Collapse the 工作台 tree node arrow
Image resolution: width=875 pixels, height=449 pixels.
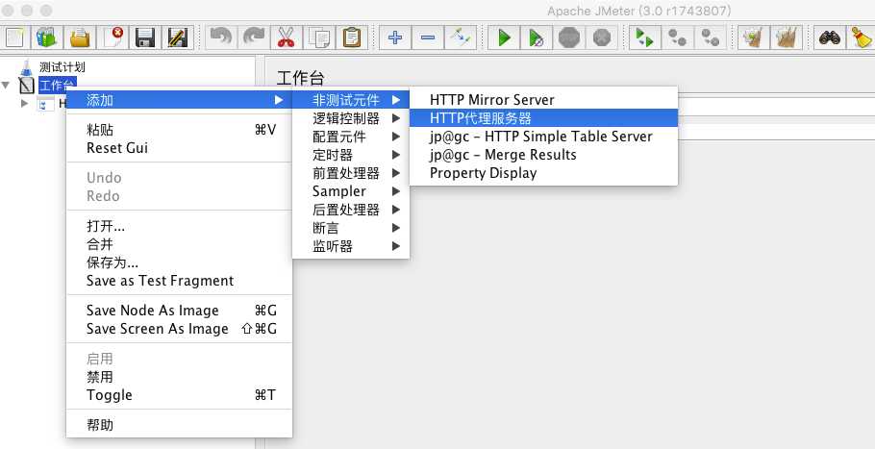click(6, 86)
